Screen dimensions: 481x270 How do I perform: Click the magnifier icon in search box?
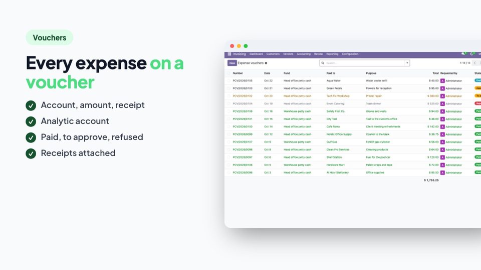point(323,63)
